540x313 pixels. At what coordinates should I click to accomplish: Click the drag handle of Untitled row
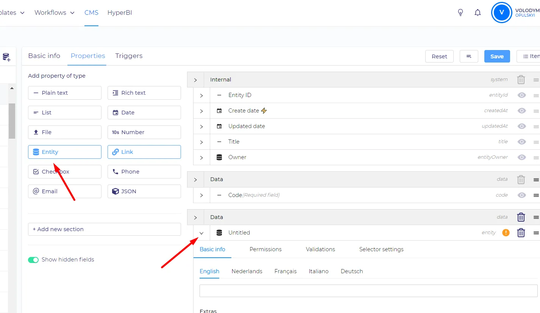click(536, 233)
